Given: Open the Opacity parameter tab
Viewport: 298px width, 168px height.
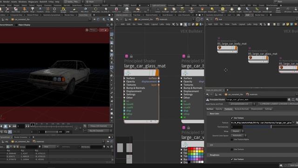Looking at the screenshot, I should [219, 109].
